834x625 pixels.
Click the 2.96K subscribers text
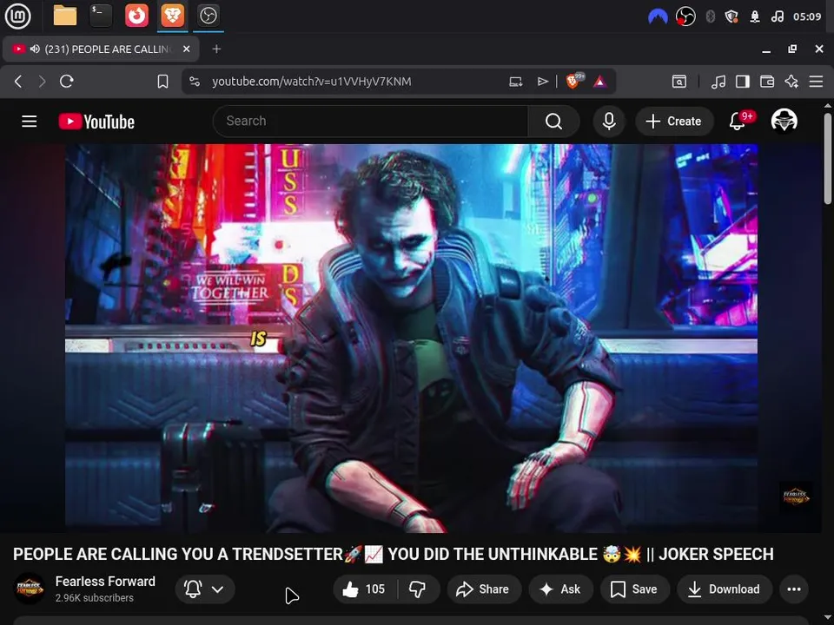click(94, 598)
